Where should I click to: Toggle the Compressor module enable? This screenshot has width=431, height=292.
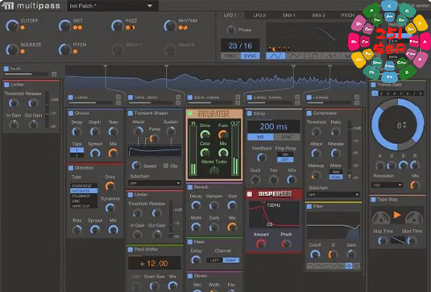(309, 113)
